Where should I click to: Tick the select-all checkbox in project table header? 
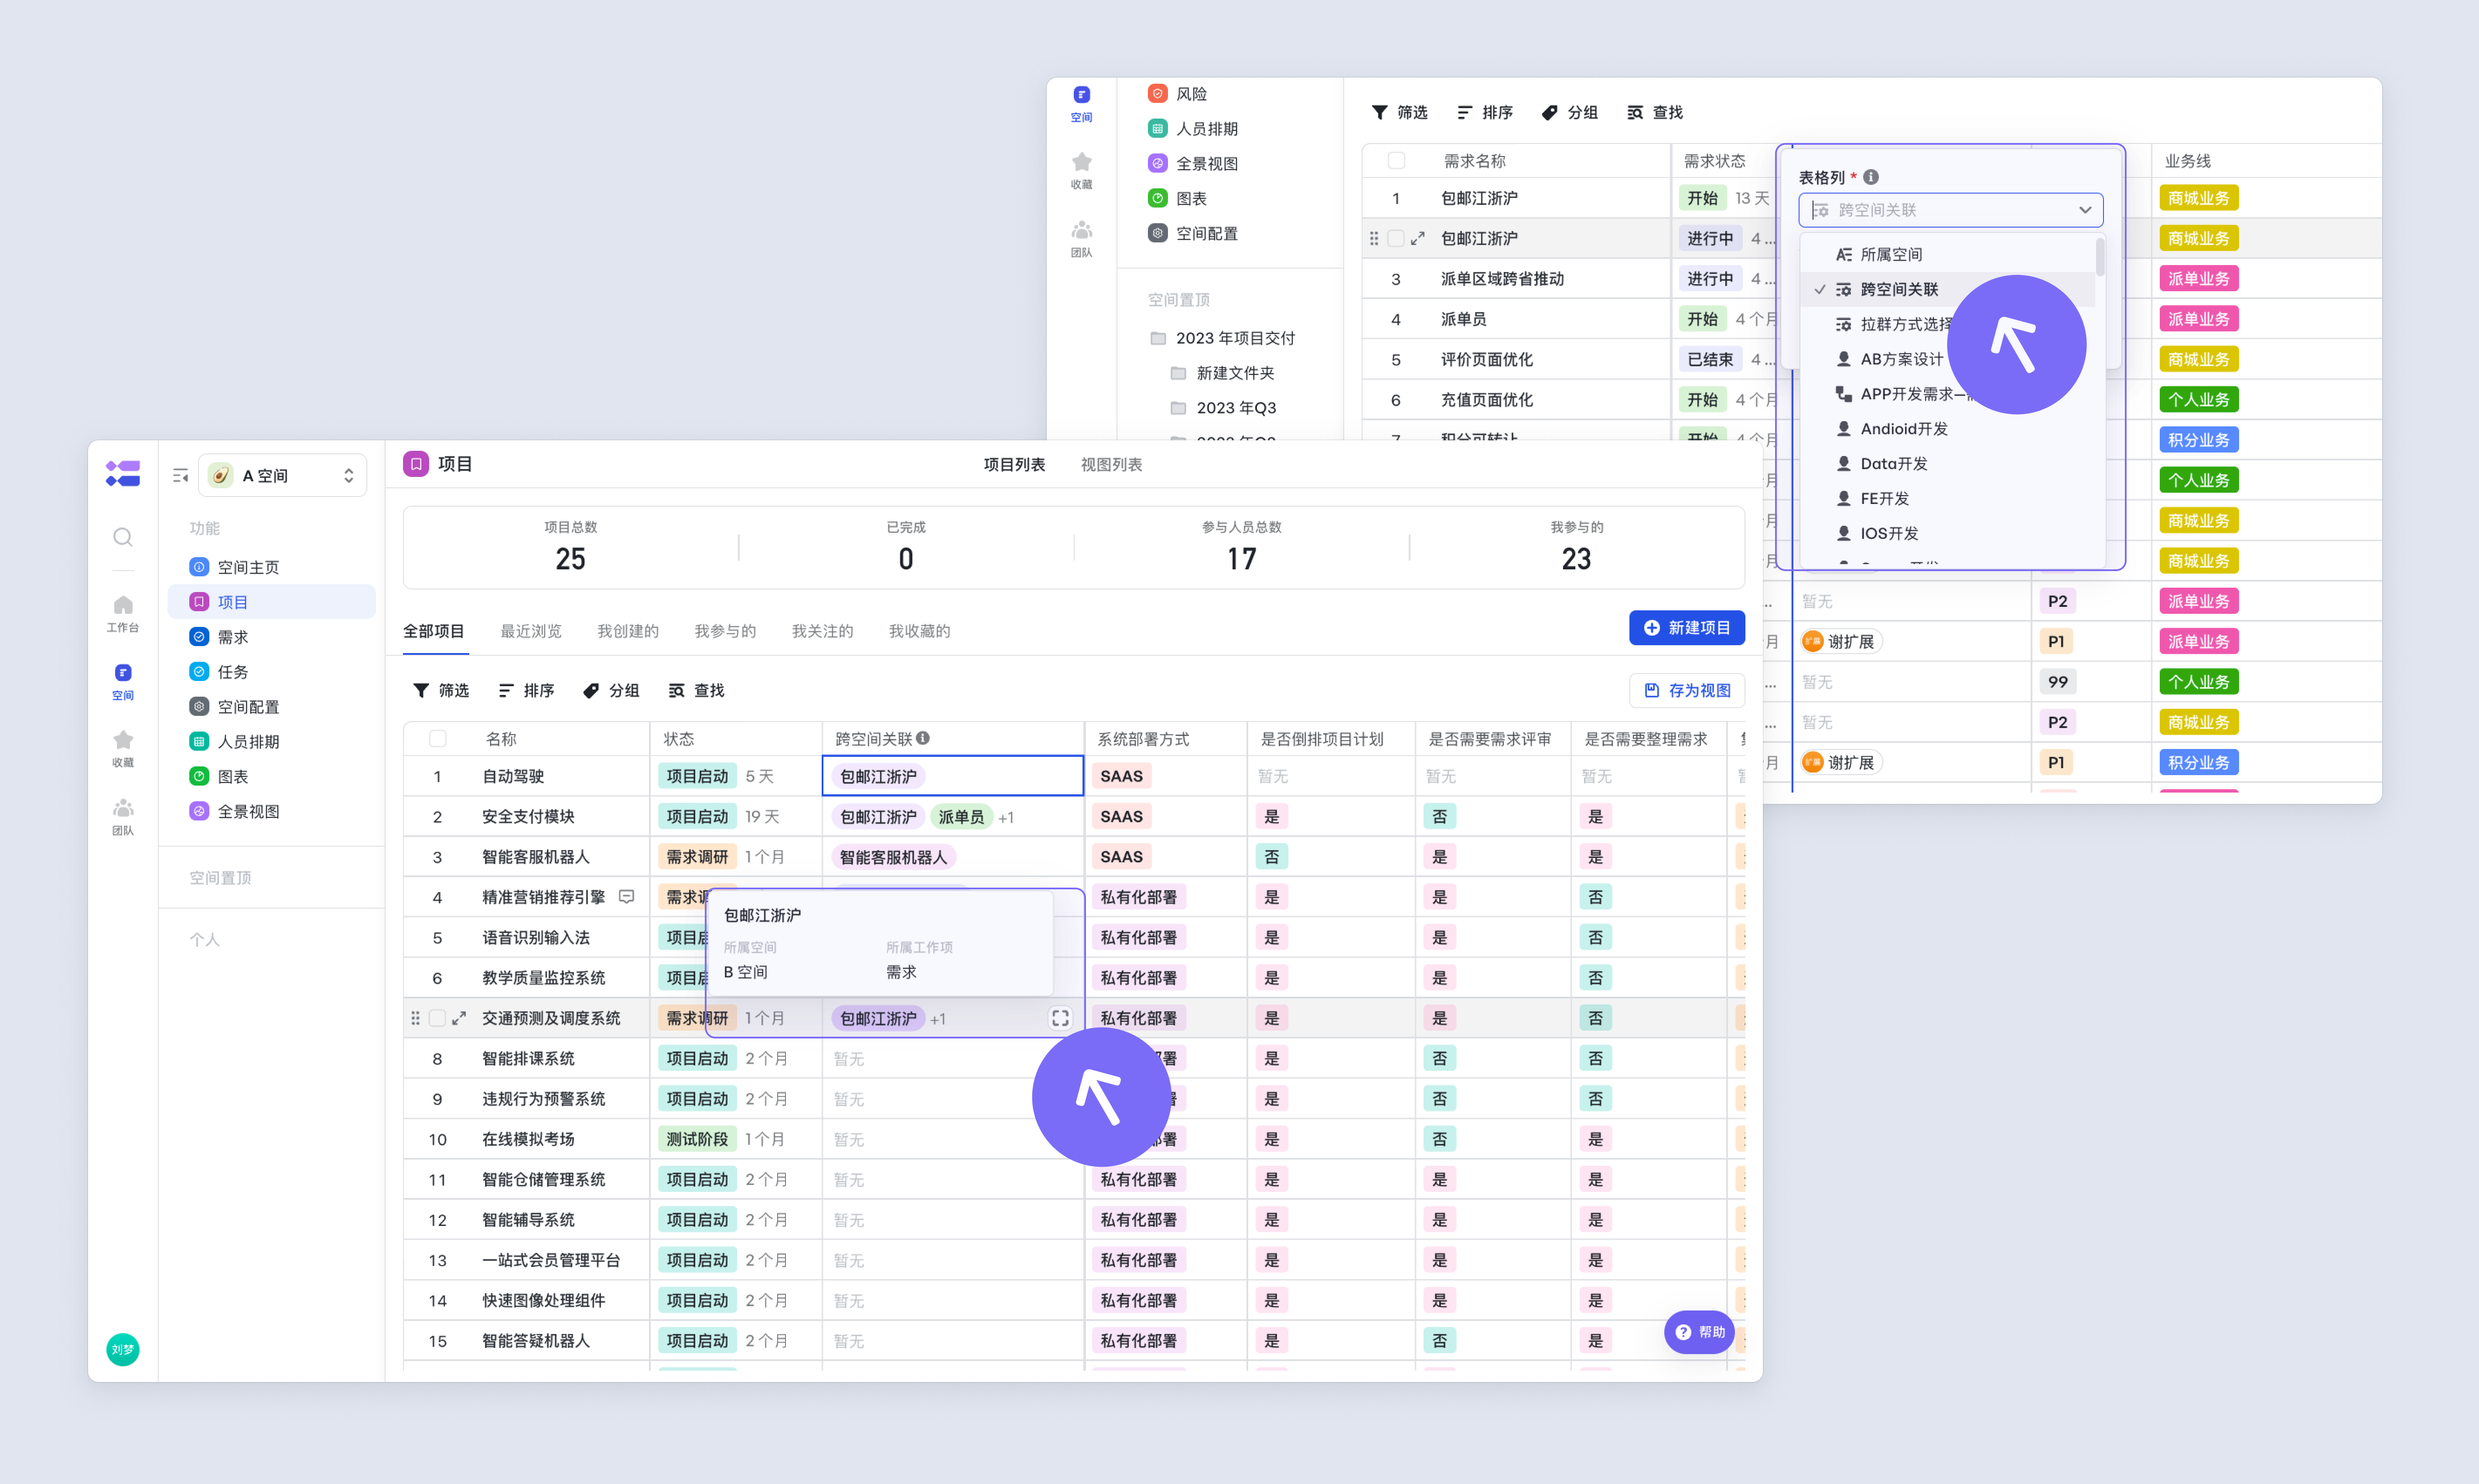coord(437,739)
